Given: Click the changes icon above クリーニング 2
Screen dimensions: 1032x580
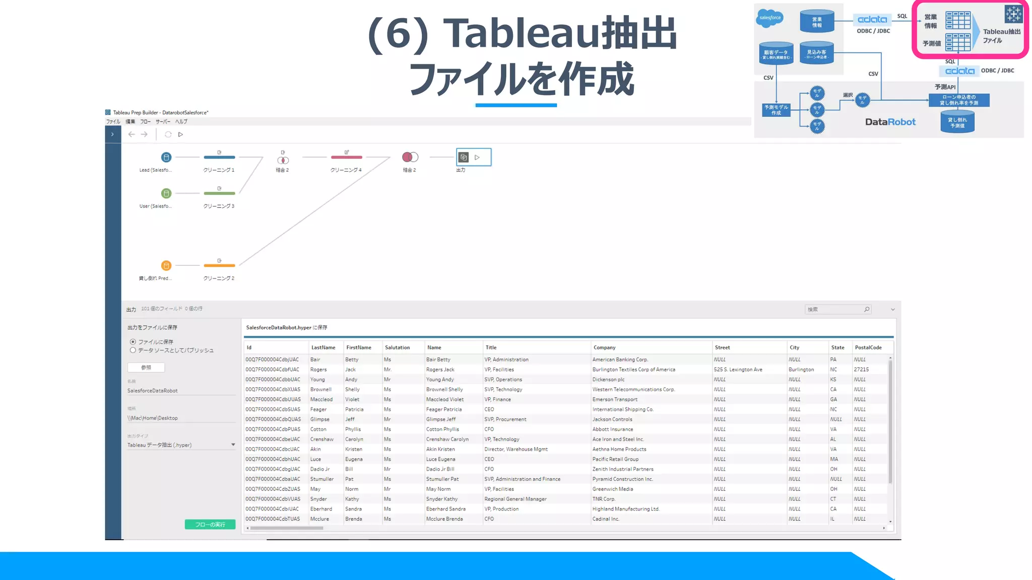Looking at the screenshot, I should pyautogui.click(x=219, y=260).
